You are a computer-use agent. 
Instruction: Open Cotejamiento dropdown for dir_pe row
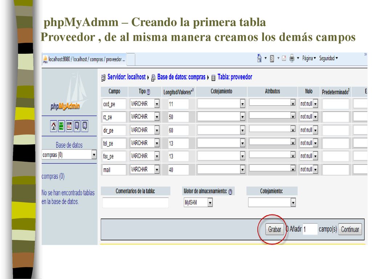coord(242,130)
